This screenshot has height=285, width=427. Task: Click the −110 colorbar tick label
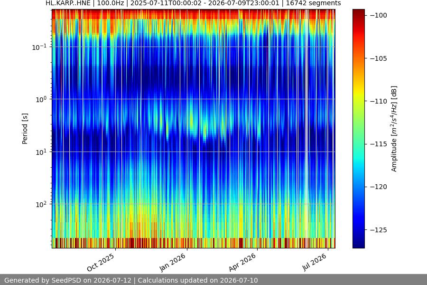pyautogui.click(x=378, y=101)
